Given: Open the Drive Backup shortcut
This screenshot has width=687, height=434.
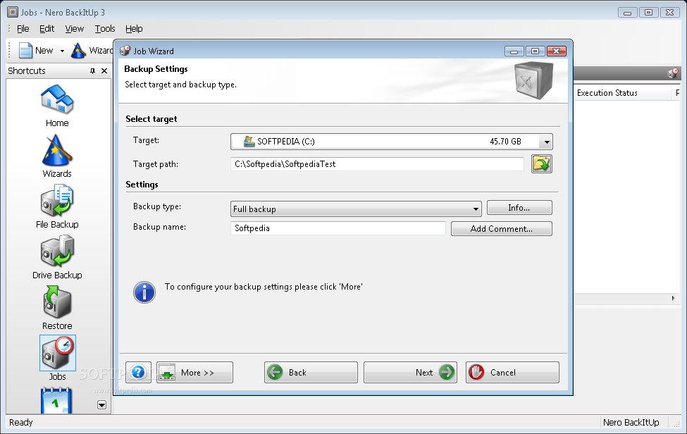Looking at the screenshot, I should click(x=57, y=257).
